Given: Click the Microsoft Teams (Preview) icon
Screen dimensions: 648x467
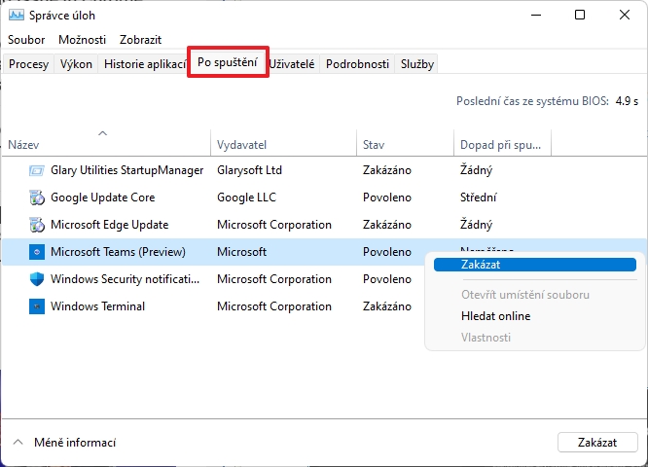Looking at the screenshot, I should click(37, 252).
